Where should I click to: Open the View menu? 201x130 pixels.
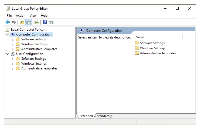tap(33, 16)
